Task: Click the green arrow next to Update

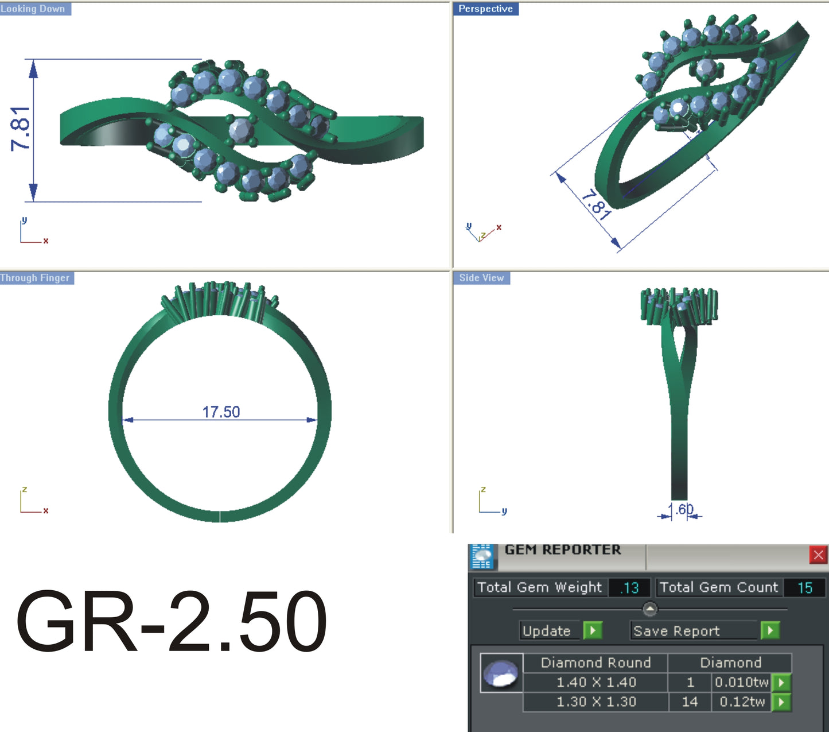Action: pos(593,630)
